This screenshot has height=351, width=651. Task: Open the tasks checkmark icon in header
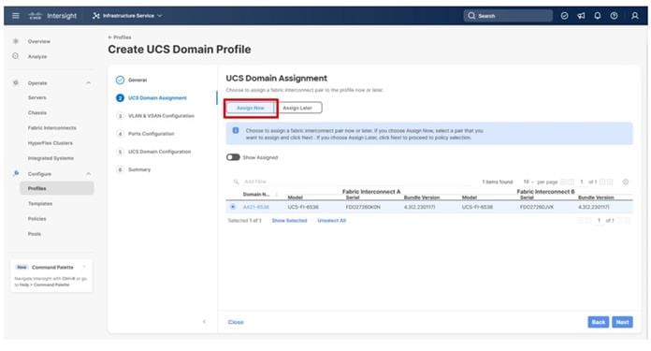tap(564, 16)
